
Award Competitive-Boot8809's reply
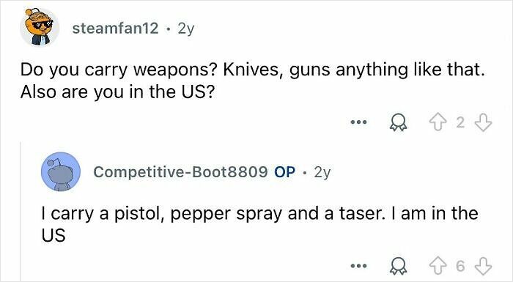[x=398, y=266]
